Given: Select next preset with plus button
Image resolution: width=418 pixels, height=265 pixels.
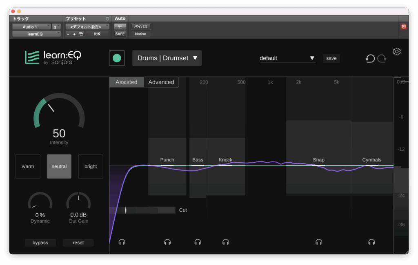Looking at the screenshot, I should tap(74, 34).
